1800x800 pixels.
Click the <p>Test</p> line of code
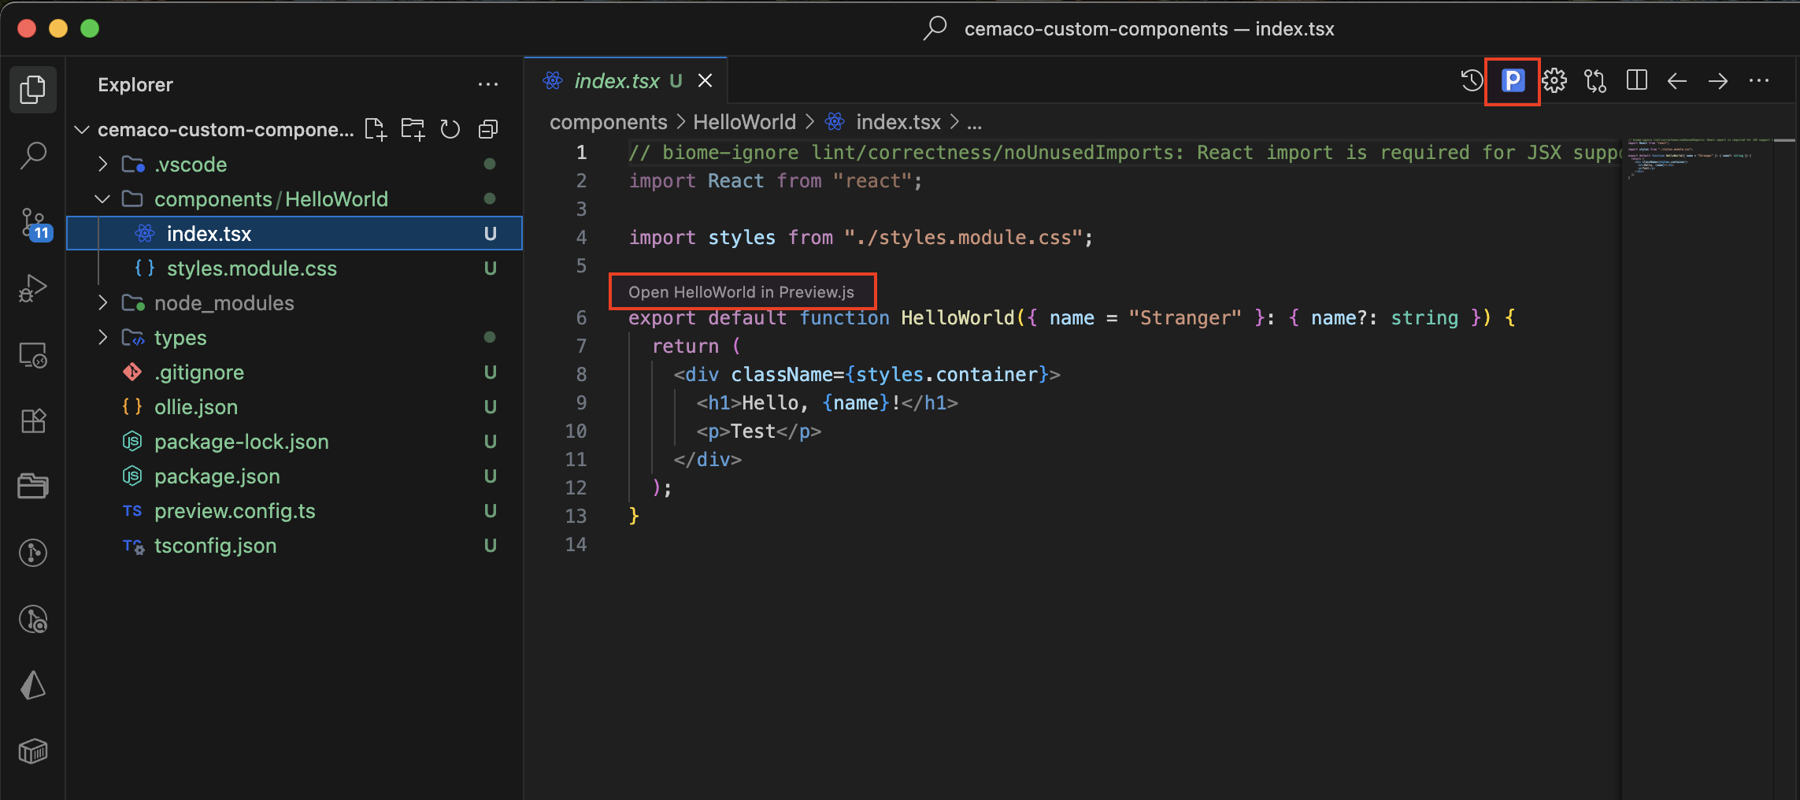click(758, 431)
